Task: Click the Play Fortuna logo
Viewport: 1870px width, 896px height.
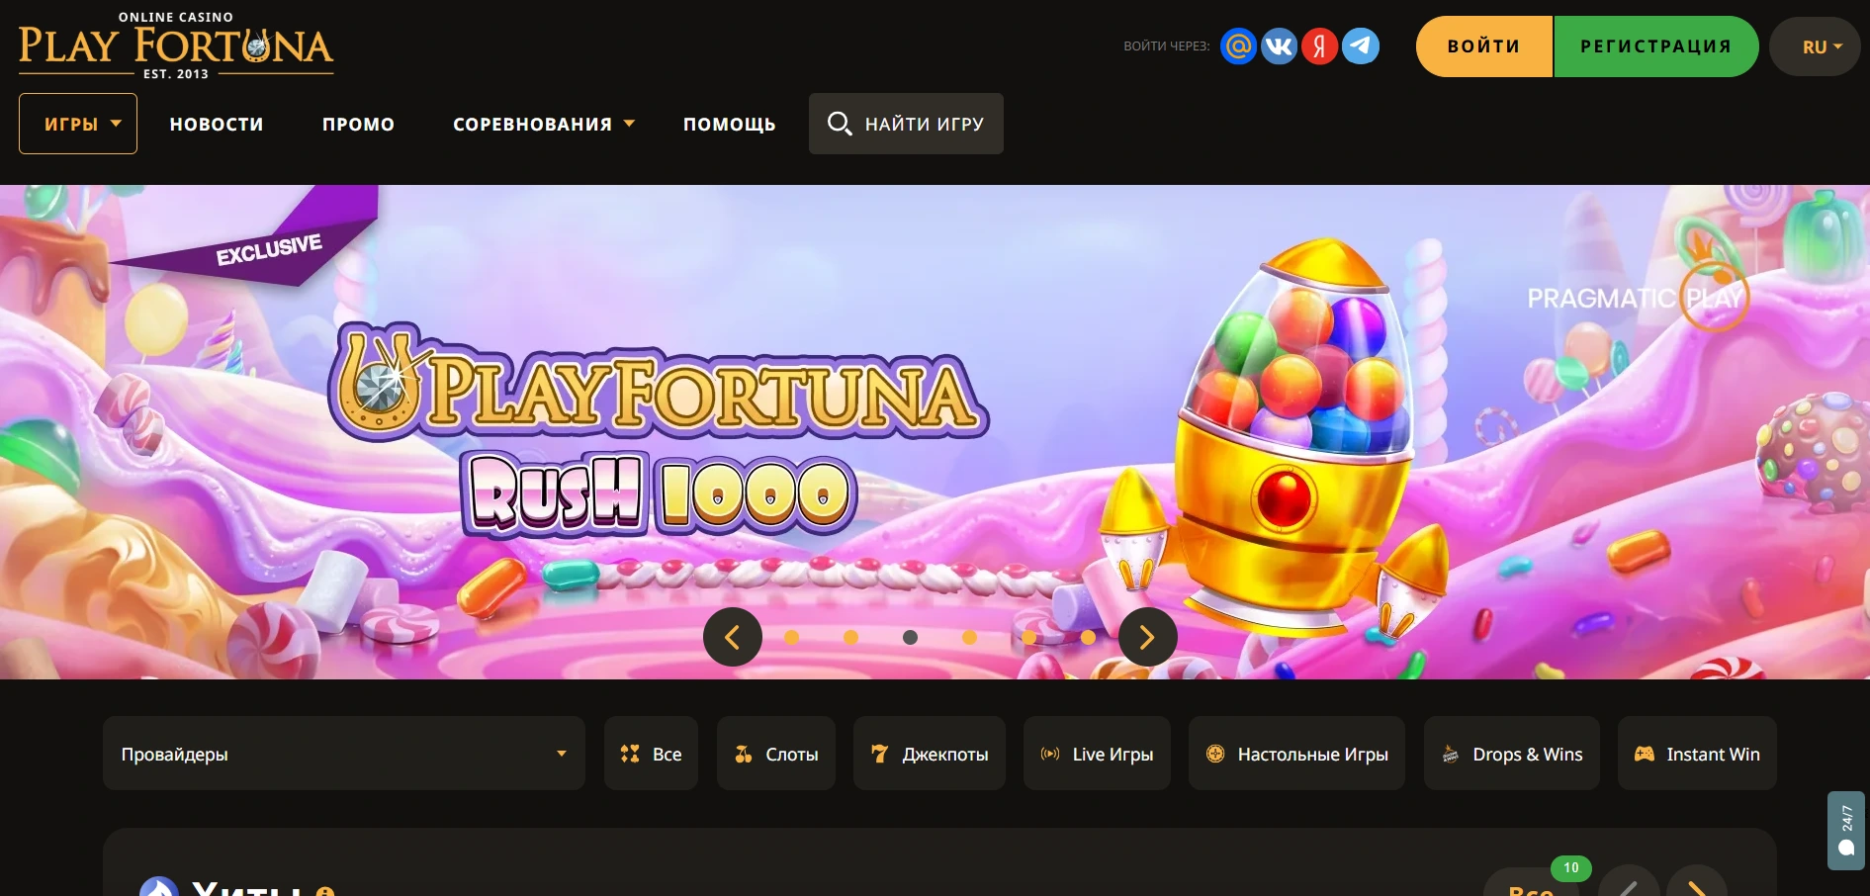Action: pyautogui.click(x=176, y=46)
